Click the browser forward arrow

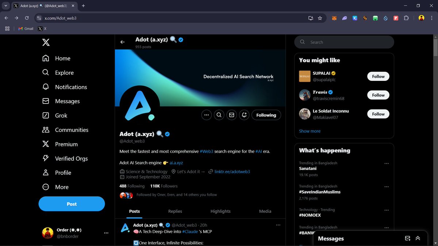click(x=16, y=18)
